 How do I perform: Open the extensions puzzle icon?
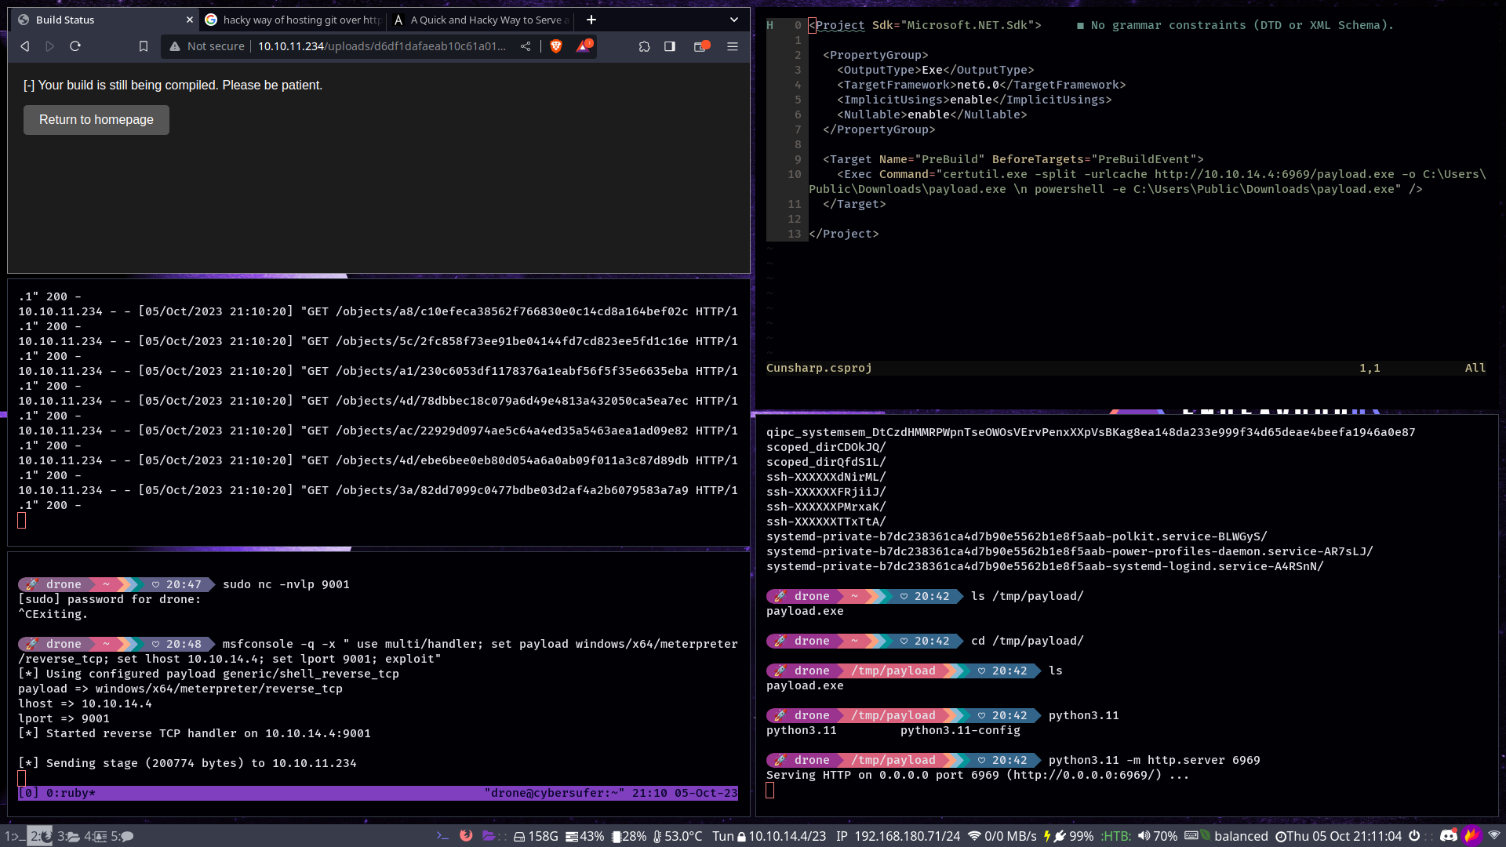pos(645,46)
